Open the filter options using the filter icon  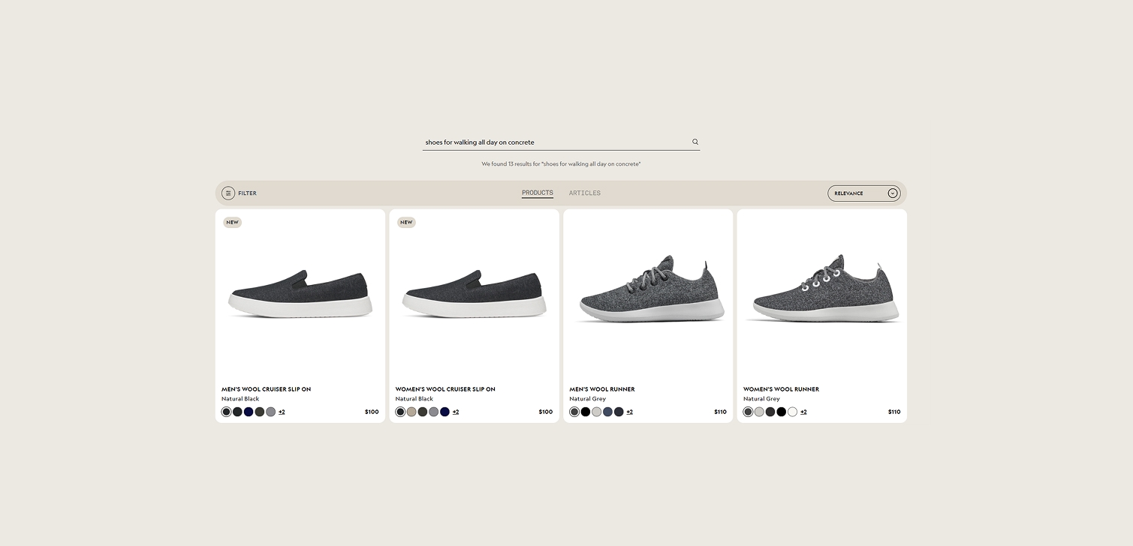(x=228, y=193)
